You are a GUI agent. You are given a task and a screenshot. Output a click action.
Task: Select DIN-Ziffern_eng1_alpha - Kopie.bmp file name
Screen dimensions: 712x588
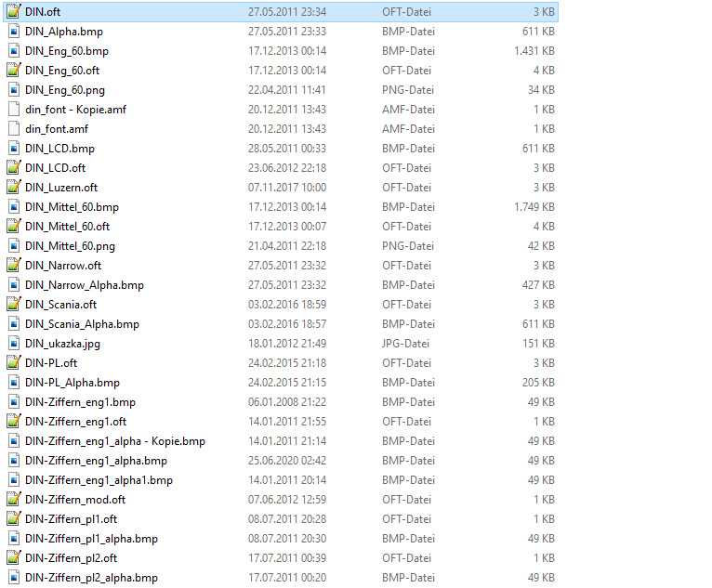point(115,441)
